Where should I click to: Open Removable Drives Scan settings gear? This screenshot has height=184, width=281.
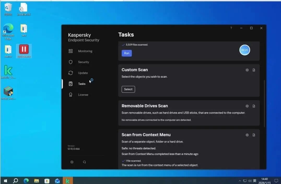(x=247, y=106)
